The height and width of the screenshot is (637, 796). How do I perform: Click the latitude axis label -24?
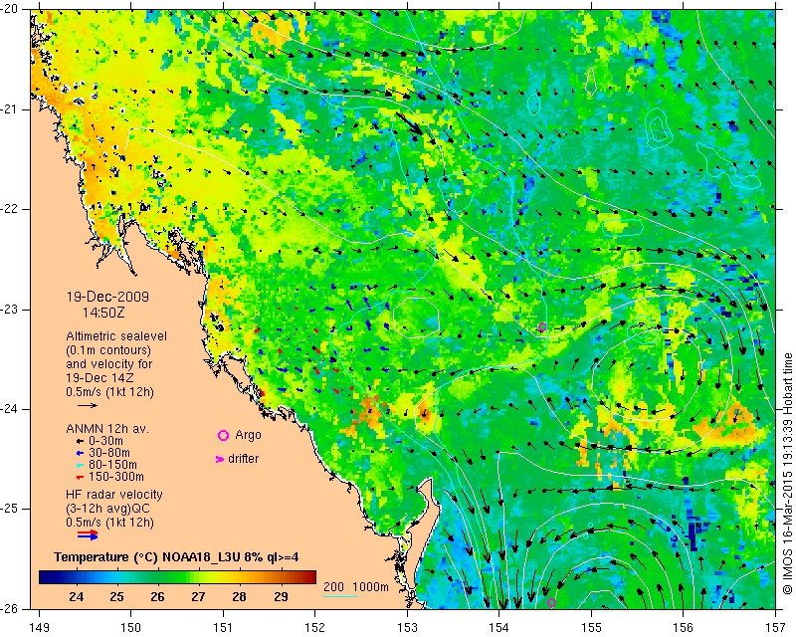9,409
